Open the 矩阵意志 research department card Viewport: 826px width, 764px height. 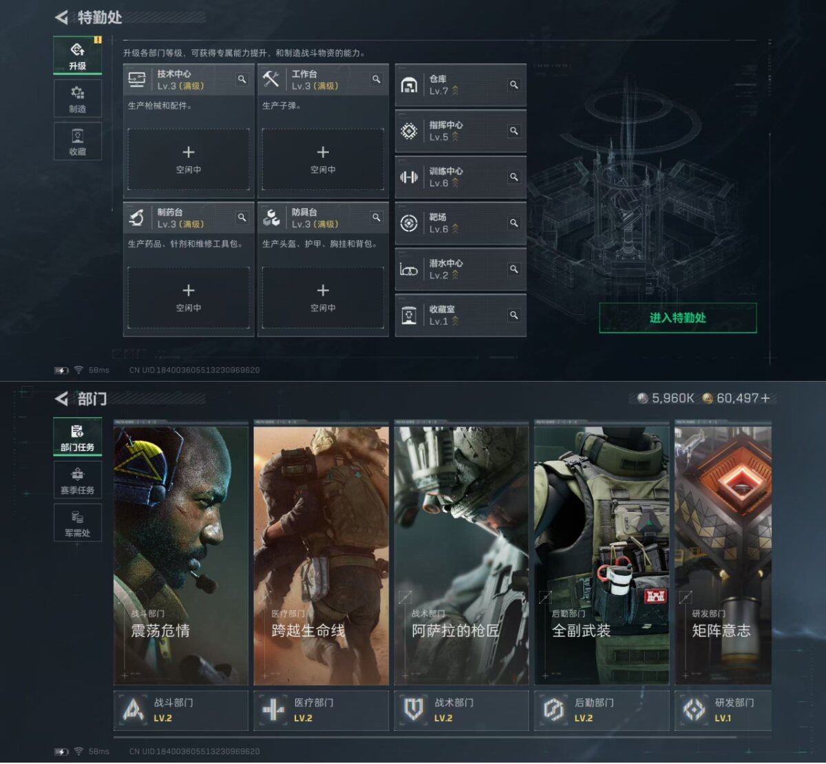pos(723,555)
